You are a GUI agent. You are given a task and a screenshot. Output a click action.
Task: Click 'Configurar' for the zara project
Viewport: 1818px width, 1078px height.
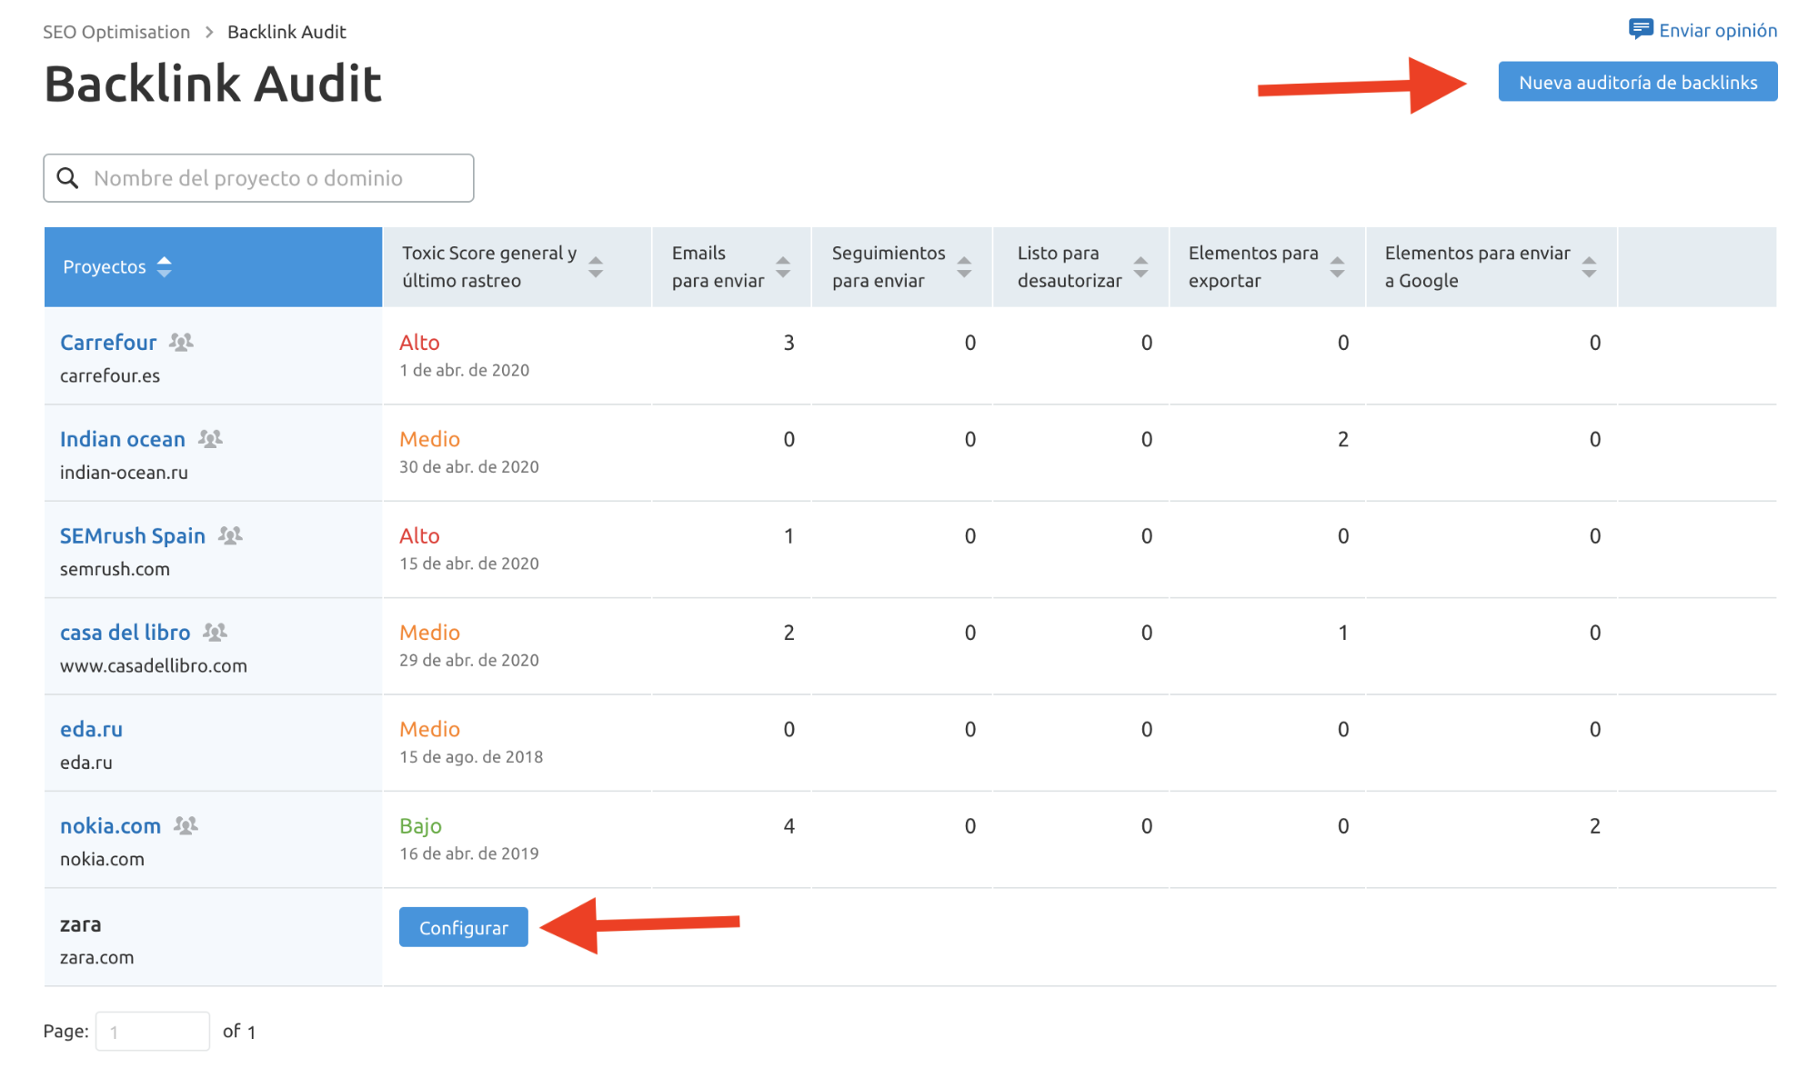(464, 928)
